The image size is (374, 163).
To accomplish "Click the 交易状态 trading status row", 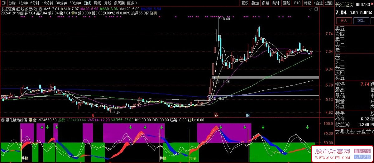I will click(x=354, y=132).
